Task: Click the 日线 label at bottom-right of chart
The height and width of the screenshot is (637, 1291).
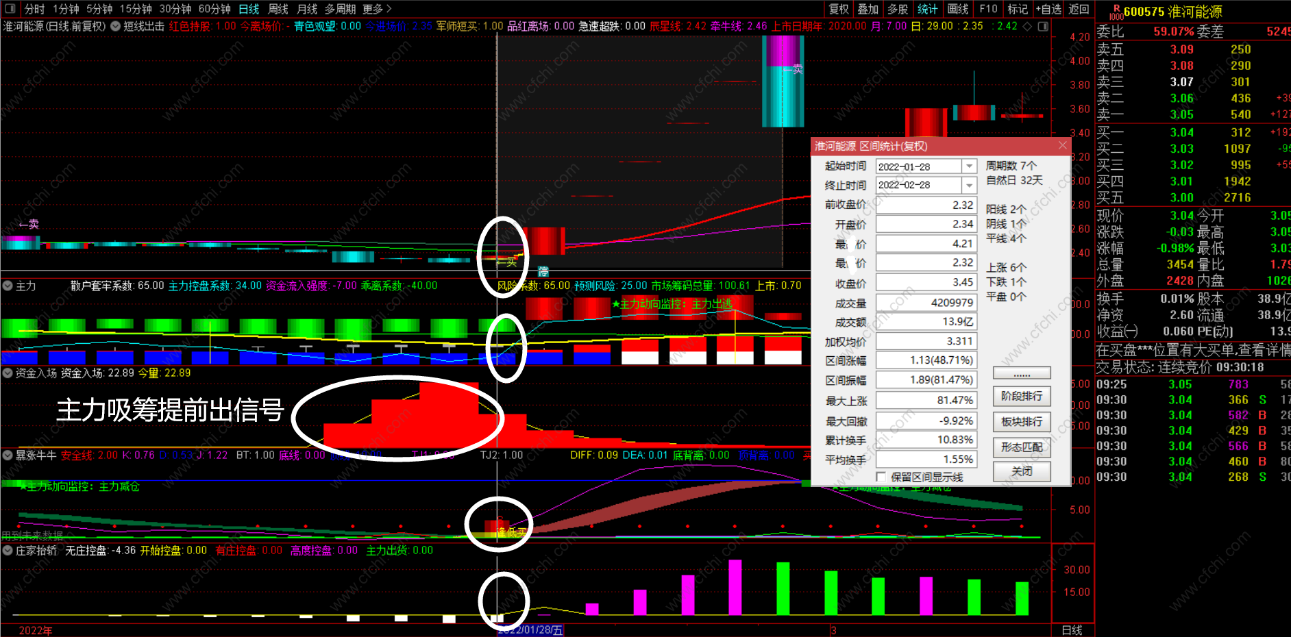Action: 1072,630
